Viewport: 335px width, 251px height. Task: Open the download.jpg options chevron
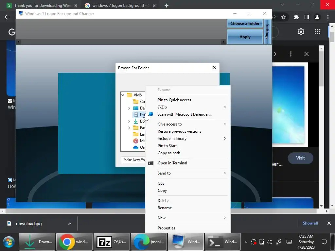pos(70,224)
